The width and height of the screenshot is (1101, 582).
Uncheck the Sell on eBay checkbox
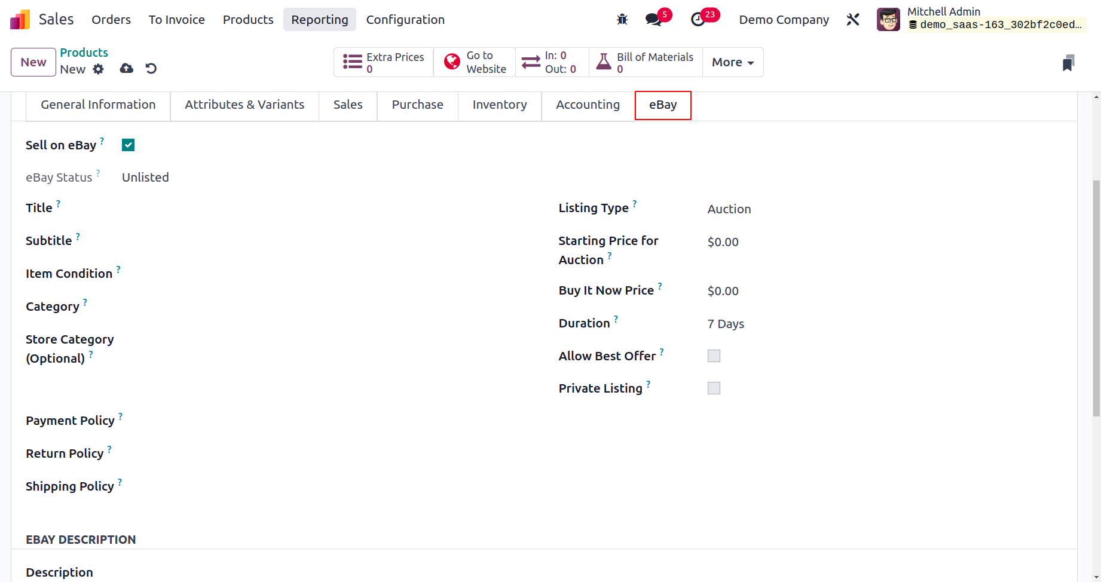click(128, 145)
